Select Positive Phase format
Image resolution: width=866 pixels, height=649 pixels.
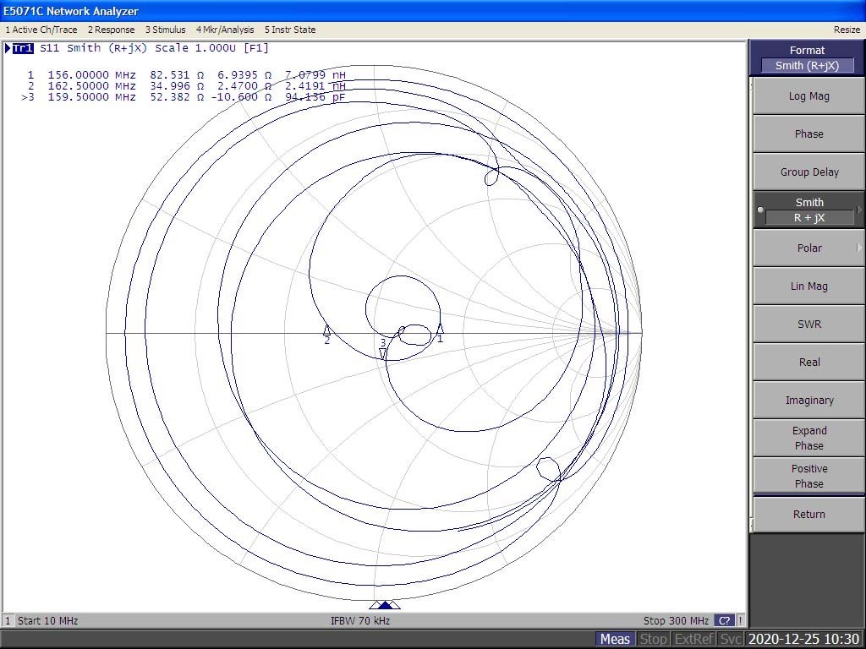(808, 477)
